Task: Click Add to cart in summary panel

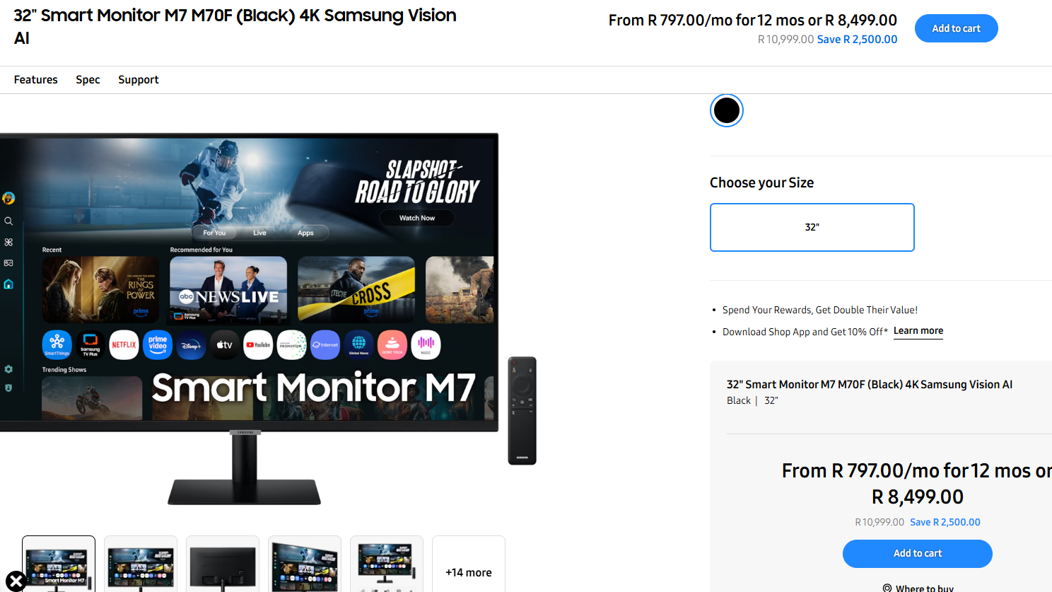Action: click(917, 553)
